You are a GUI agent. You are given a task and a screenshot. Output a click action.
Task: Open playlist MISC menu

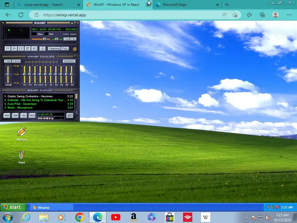(32, 115)
